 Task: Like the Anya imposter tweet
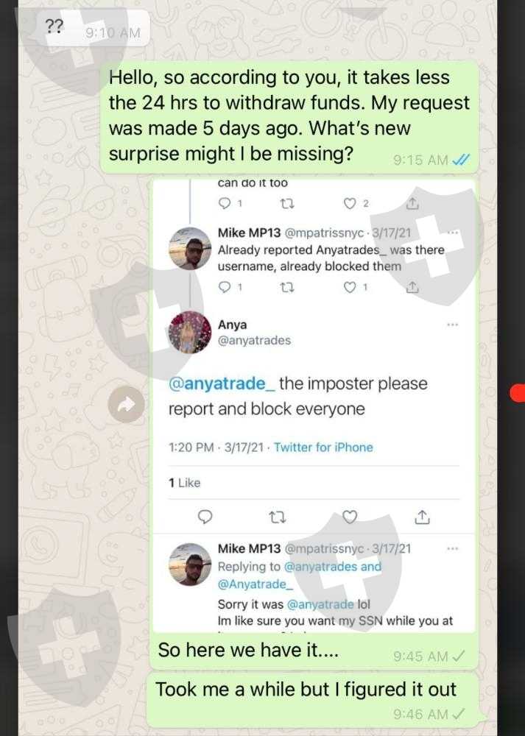pyautogui.click(x=349, y=517)
